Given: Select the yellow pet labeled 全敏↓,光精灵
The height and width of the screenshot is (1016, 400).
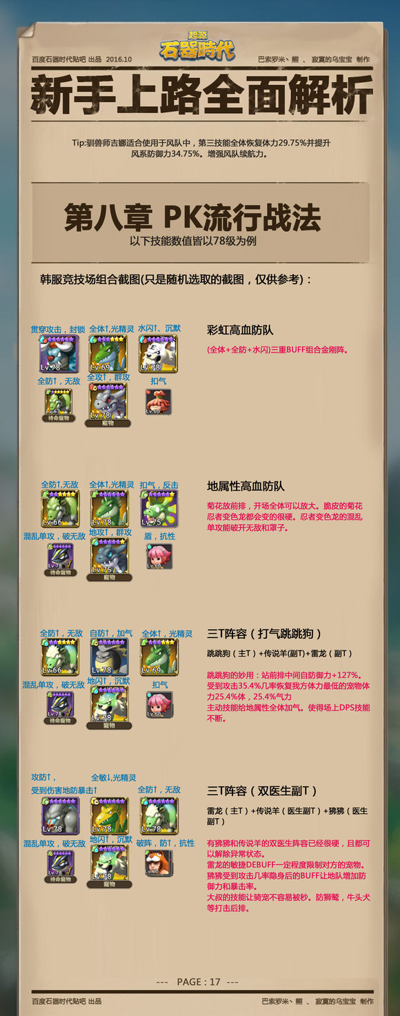Looking at the screenshot, I should tap(109, 815).
